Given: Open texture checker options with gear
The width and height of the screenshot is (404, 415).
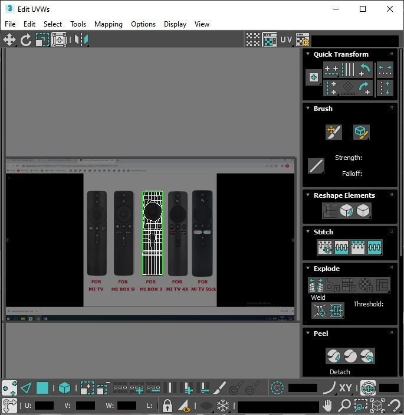Looking at the screenshot, I should pos(303,40).
